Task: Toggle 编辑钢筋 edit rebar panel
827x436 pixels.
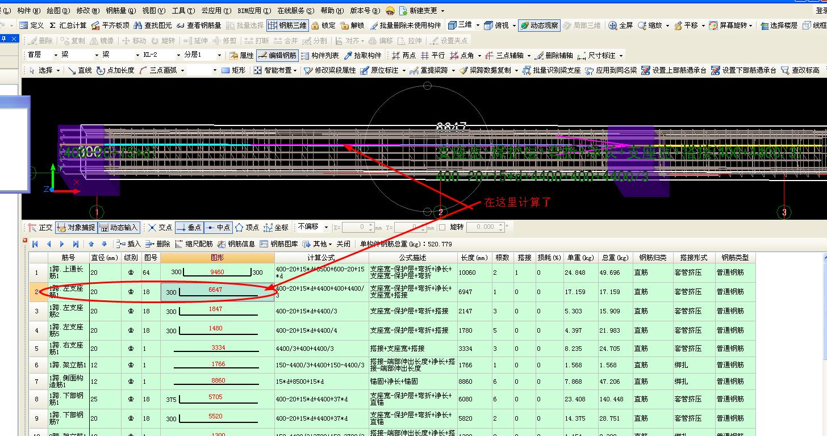Action: point(277,55)
